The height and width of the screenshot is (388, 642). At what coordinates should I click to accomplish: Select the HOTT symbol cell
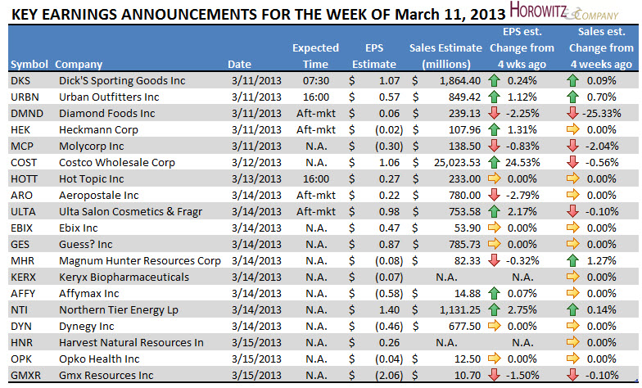[x=24, y=178]
